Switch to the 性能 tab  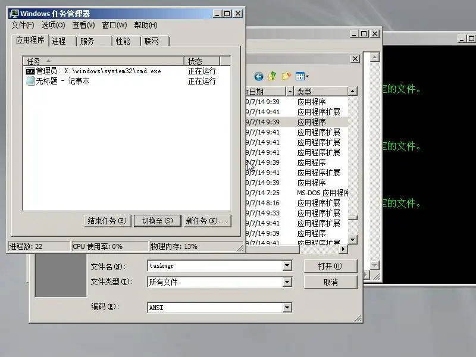coord(126,41)
